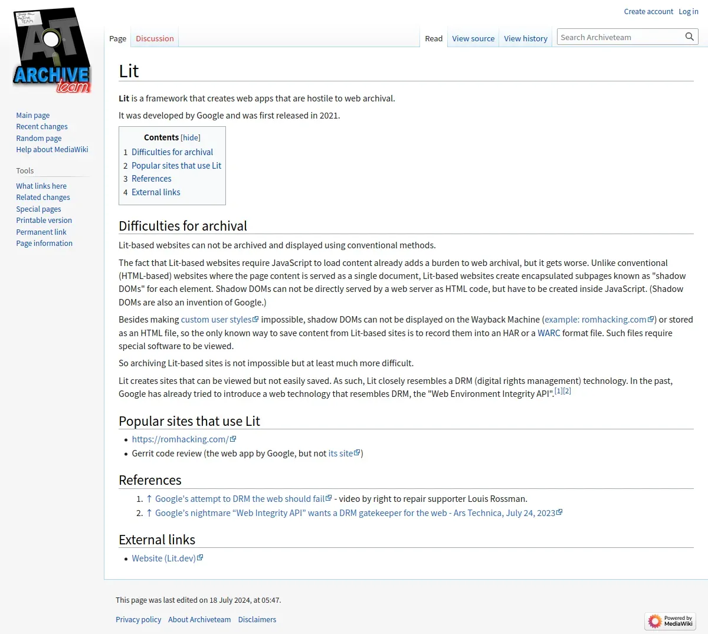The image size is (708, 634).
Task: Jump to External links in contents
Action: (156, 192)
